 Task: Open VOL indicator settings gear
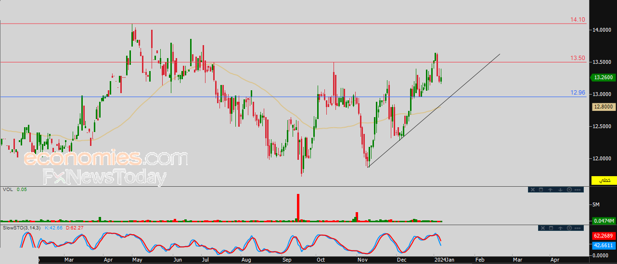coord(569,190)
